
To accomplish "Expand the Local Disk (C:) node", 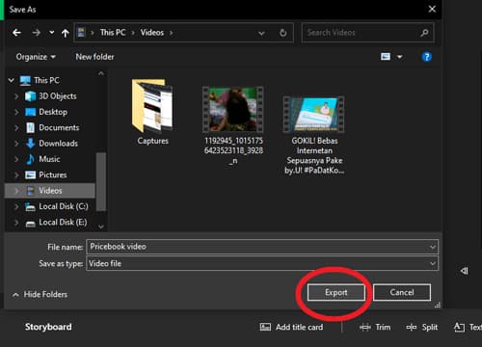I will pos(16,206).
